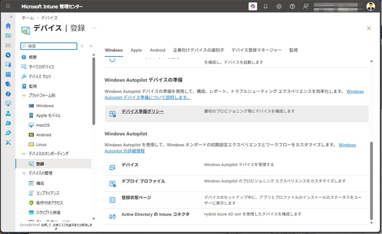Open Windows Autopilot の詳細情報 link

click(x=125, y=151)
